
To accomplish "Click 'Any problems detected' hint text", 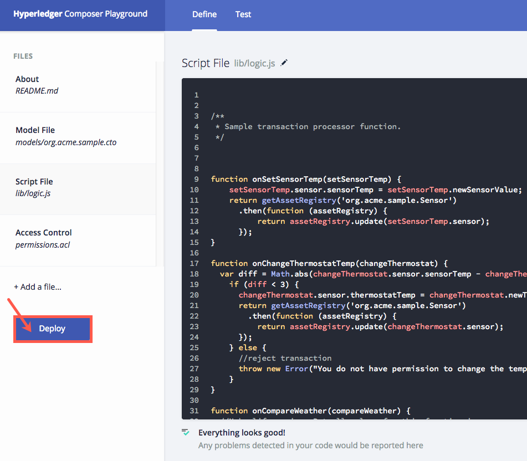I will click(x=310, y=445).
